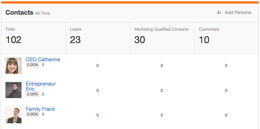Image resolution: width=260 pixels, height=129 pixels.
Task: Click Family Frank's 0.00% badge
Action: coord(32,114)
